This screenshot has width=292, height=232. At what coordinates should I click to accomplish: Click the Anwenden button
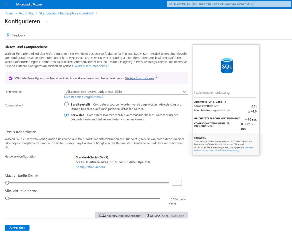tap(17, 227)
